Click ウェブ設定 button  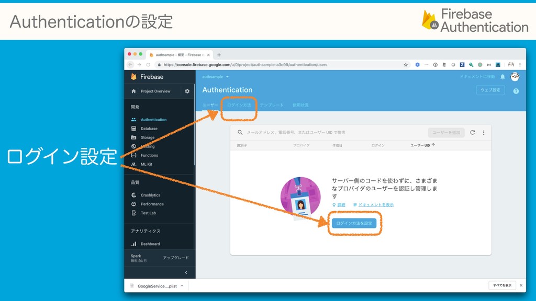click(490, 90)
